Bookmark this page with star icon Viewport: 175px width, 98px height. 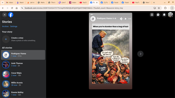[x=159, y=8]
